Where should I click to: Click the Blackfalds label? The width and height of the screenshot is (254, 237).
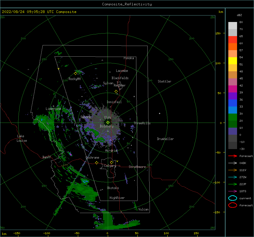point(120,78)
